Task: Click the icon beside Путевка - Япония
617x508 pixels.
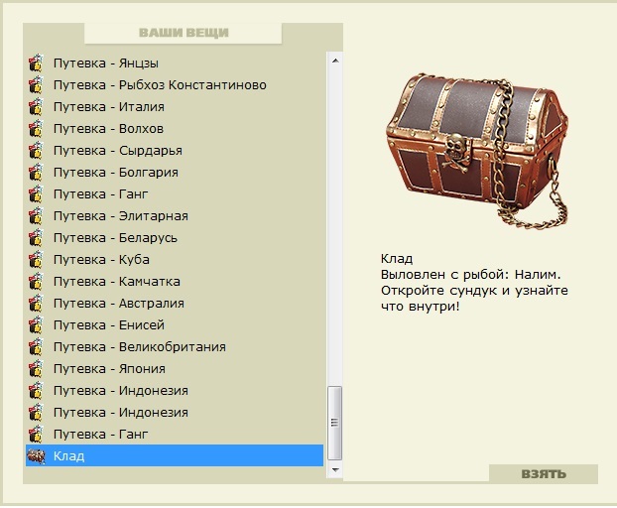Action: tap(36, 369)
